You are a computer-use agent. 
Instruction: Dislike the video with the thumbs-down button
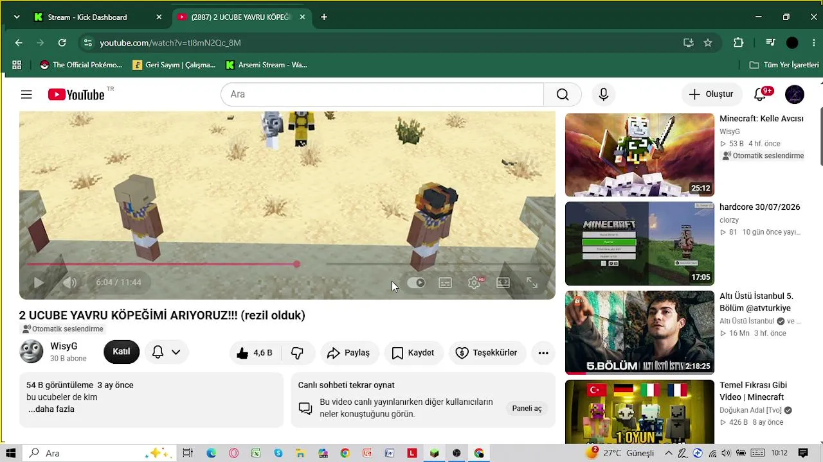click(x=297, y=352)
